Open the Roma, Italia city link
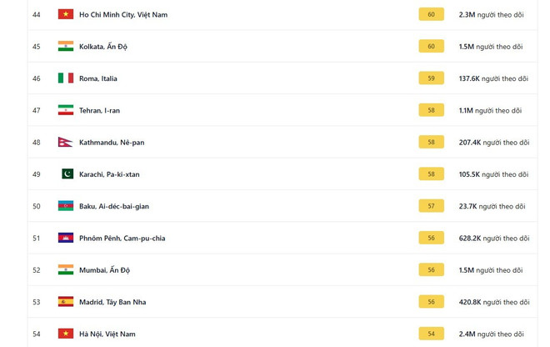Image resolution: width=550 pixels, height=347 pixels. pyautogui.click(x=98, y=78)
